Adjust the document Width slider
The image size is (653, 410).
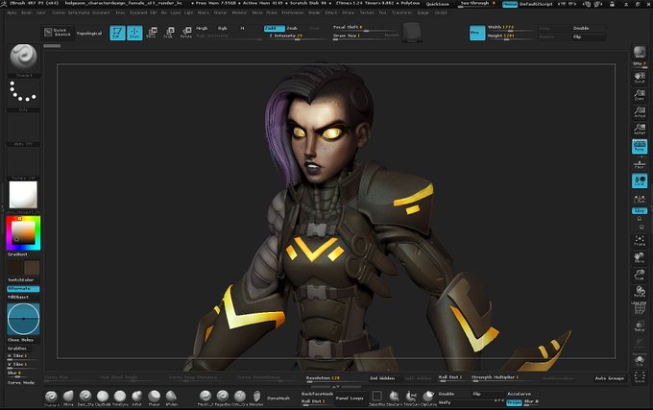(511, 28)
